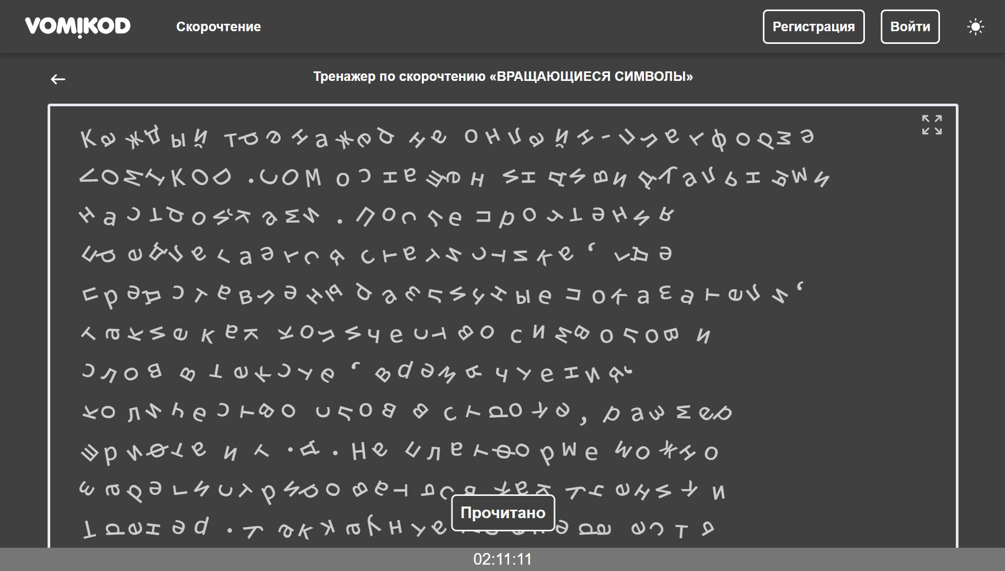The image size is (1005, 571).
Task: Click the rotated .COM text in the second line
Action: coord(284,178)
